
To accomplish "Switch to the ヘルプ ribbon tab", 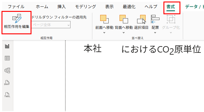I will pyautogui.click(x=151, y=7).
